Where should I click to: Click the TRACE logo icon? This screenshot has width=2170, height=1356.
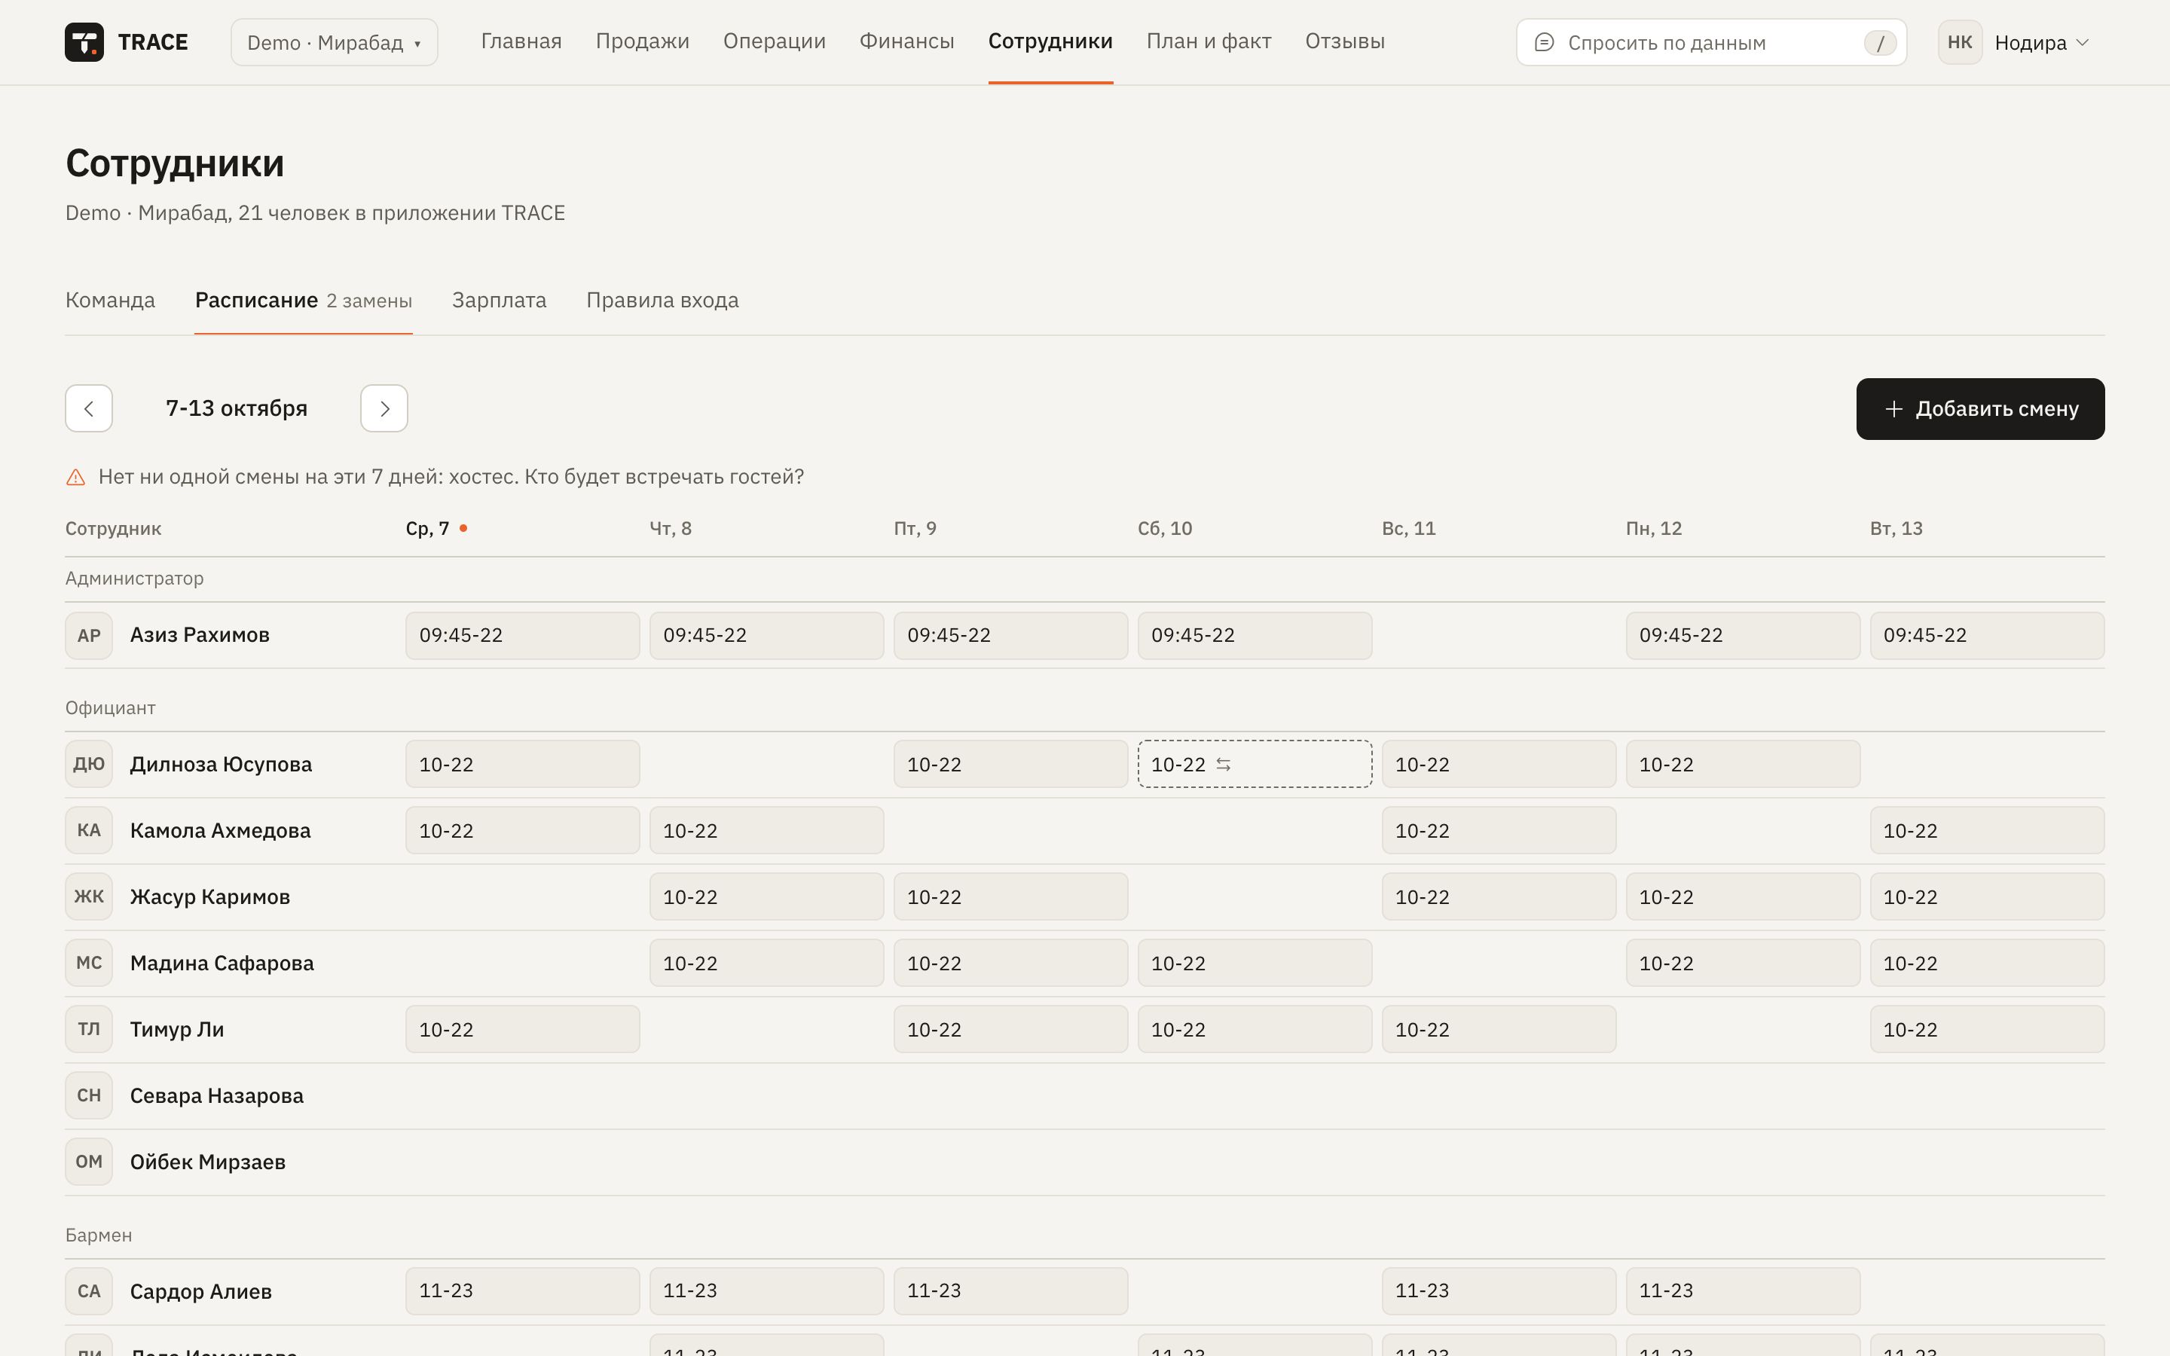(84, 42)
